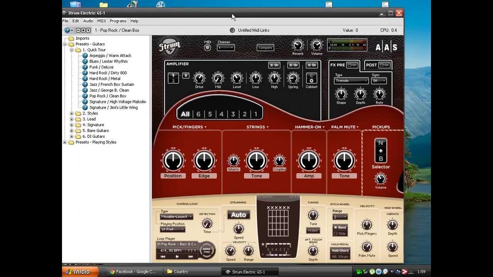This screenshot has height=277, width=493.
Task: Open the MIDI menu
Action: click(101, 21)
